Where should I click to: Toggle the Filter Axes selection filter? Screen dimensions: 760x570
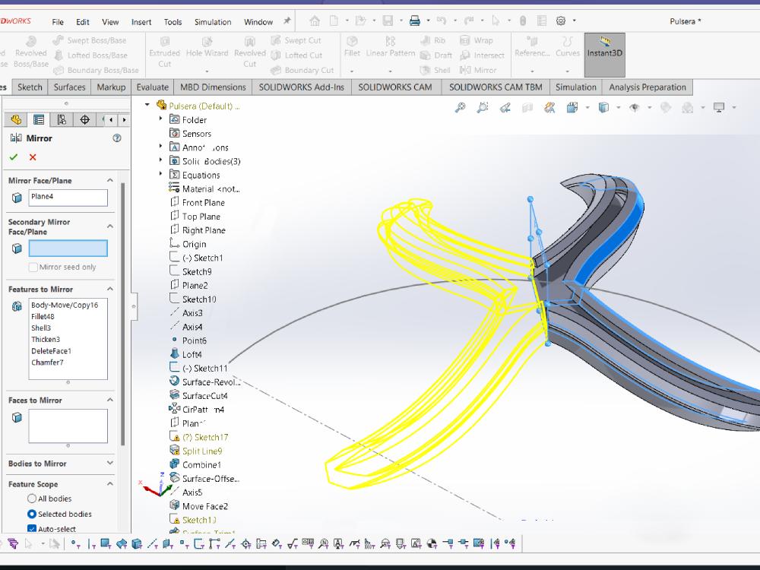(x=152, y=544)
